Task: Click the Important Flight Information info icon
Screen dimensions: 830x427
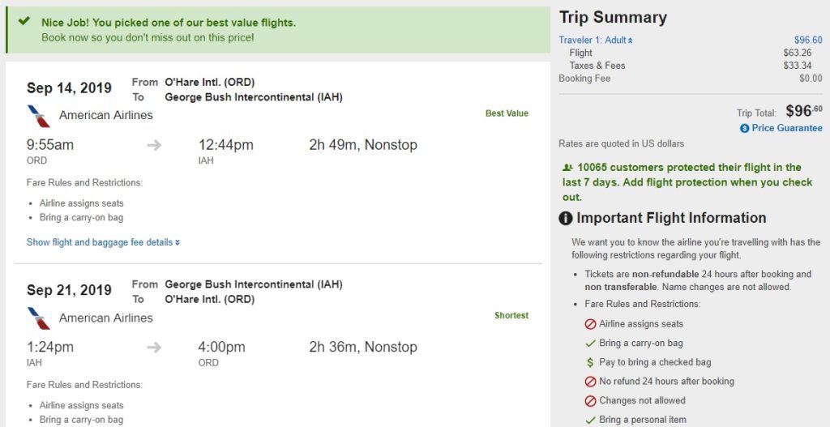Action: coord(566,219)
